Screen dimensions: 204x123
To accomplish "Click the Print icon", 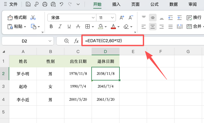I will point(45,4).
